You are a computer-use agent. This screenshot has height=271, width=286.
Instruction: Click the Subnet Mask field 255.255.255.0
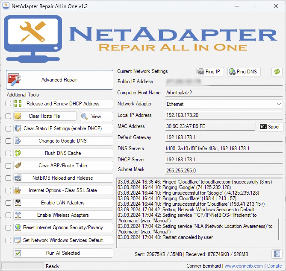click(x=224, y=171)
